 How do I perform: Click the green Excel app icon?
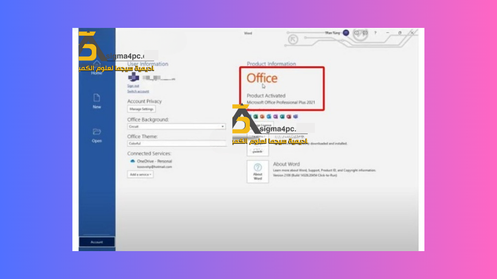256,117
